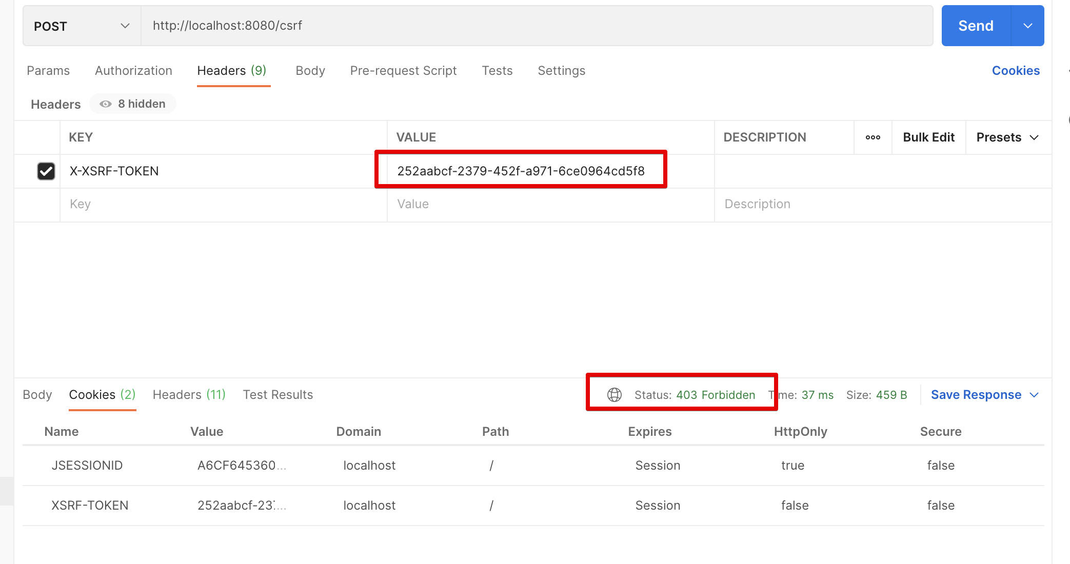
Task: Click the three-dots column options icon
Action: point(873,137)
